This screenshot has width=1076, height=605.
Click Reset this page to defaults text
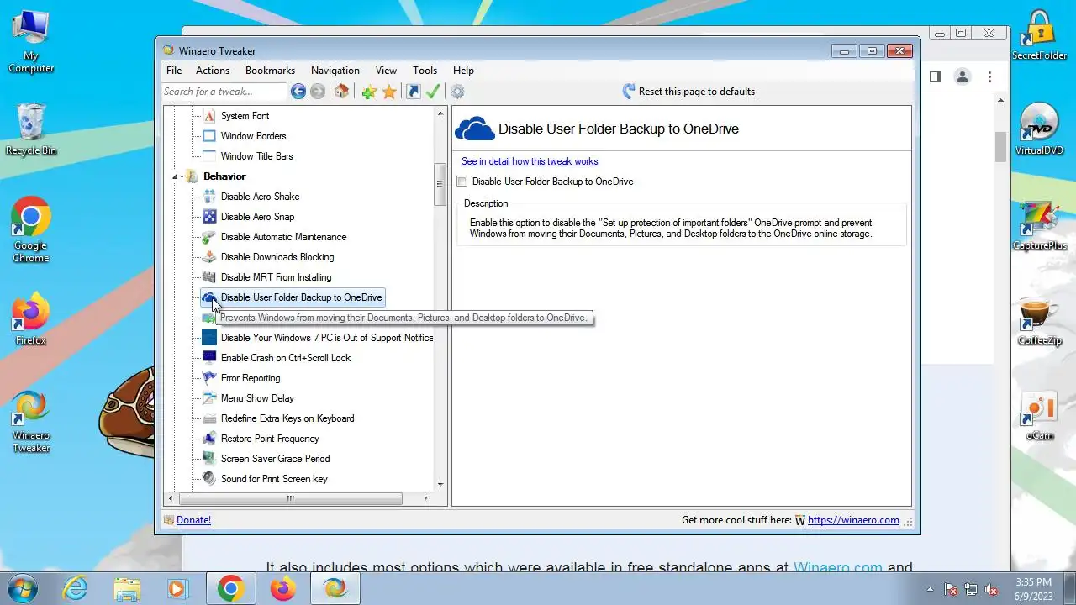697,92
